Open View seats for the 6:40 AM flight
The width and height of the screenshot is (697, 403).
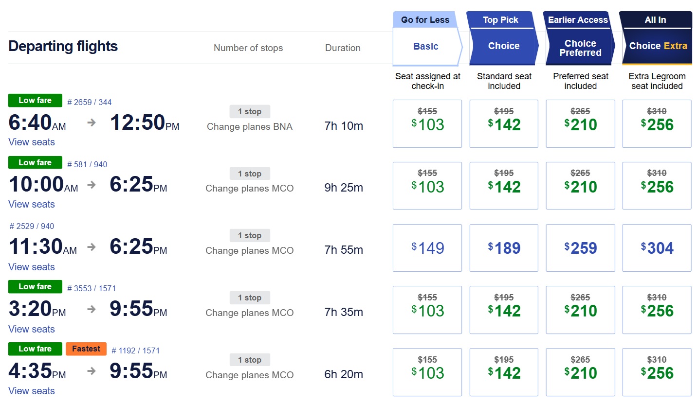click(x=31, y=141)
